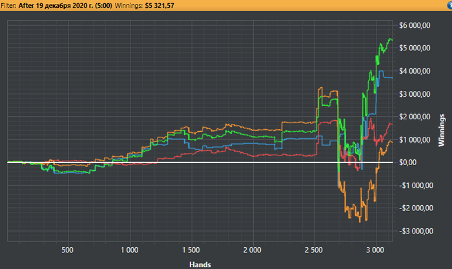The image size is (452, 269).
Task: Click the blue help icon at top right
Action: [x=450, y=6]
